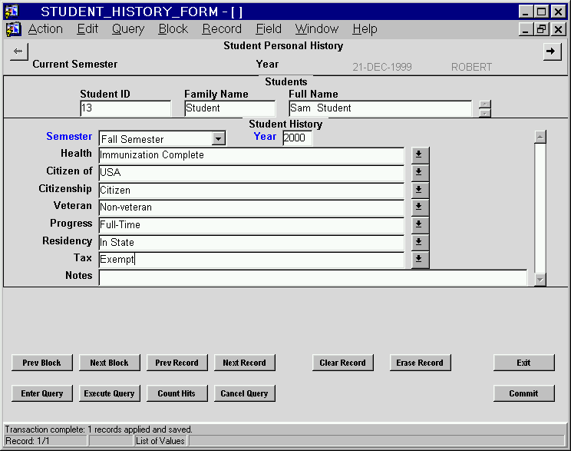571x451 pixels.
Task: Open the Help menu
Action: (x=365, y=28)
